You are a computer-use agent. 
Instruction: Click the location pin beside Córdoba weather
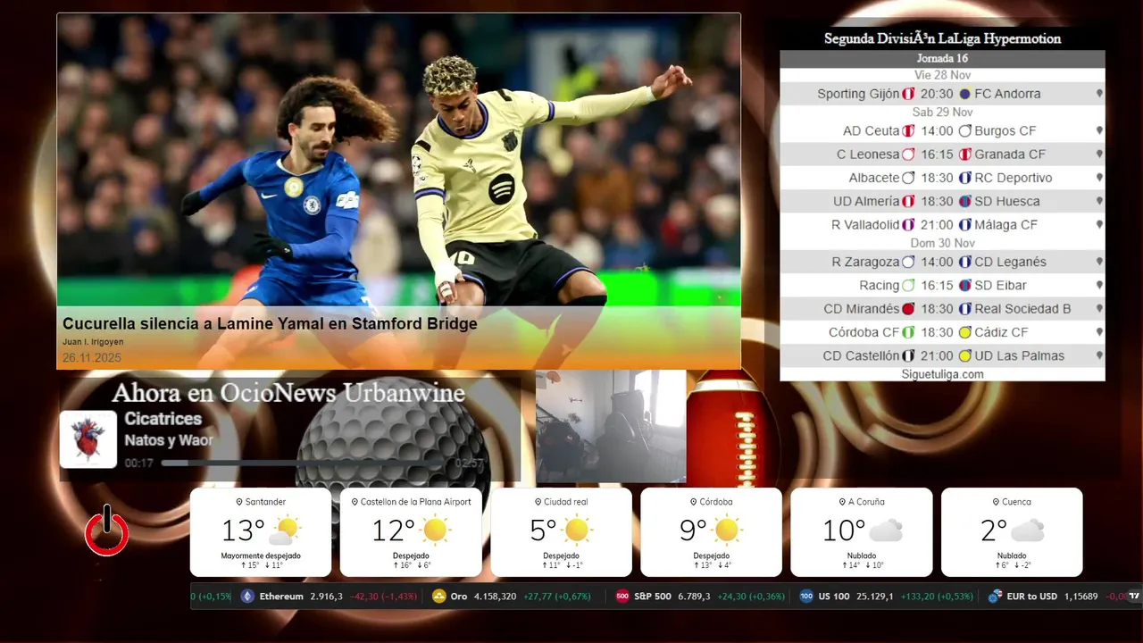693,502
